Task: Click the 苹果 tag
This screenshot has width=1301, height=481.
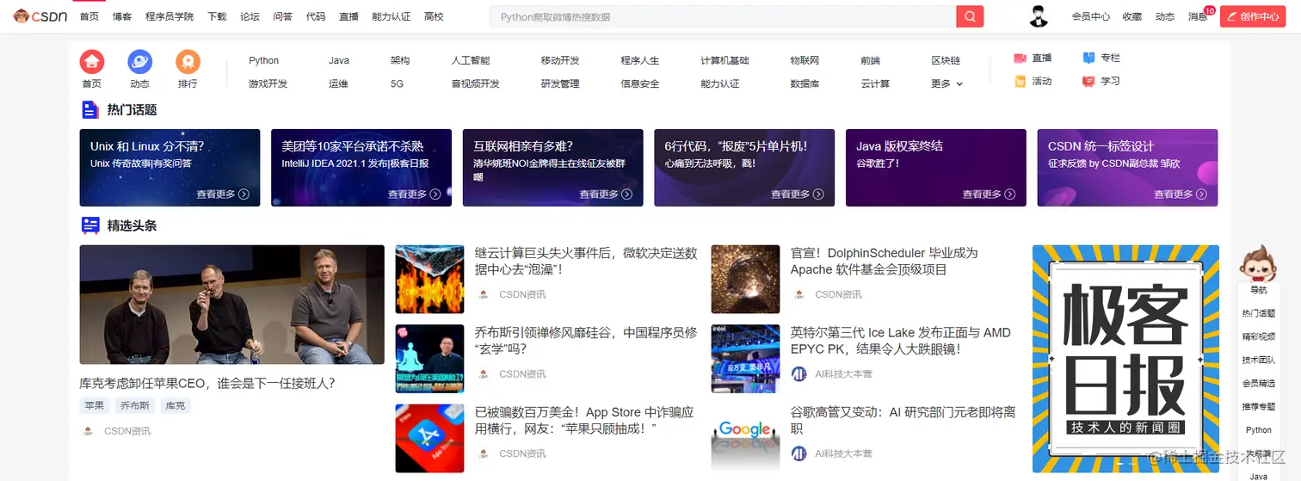Action: [95, 405]
